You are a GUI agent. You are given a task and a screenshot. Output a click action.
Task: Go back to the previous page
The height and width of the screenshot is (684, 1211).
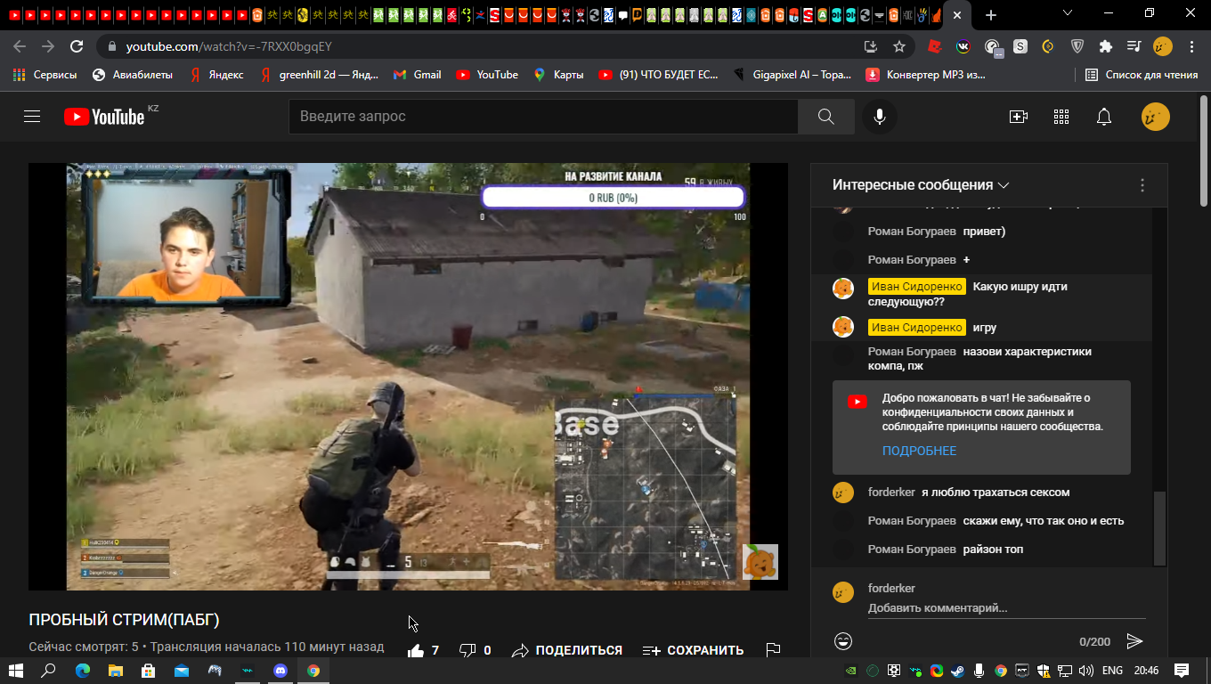(x=20, y=46)
